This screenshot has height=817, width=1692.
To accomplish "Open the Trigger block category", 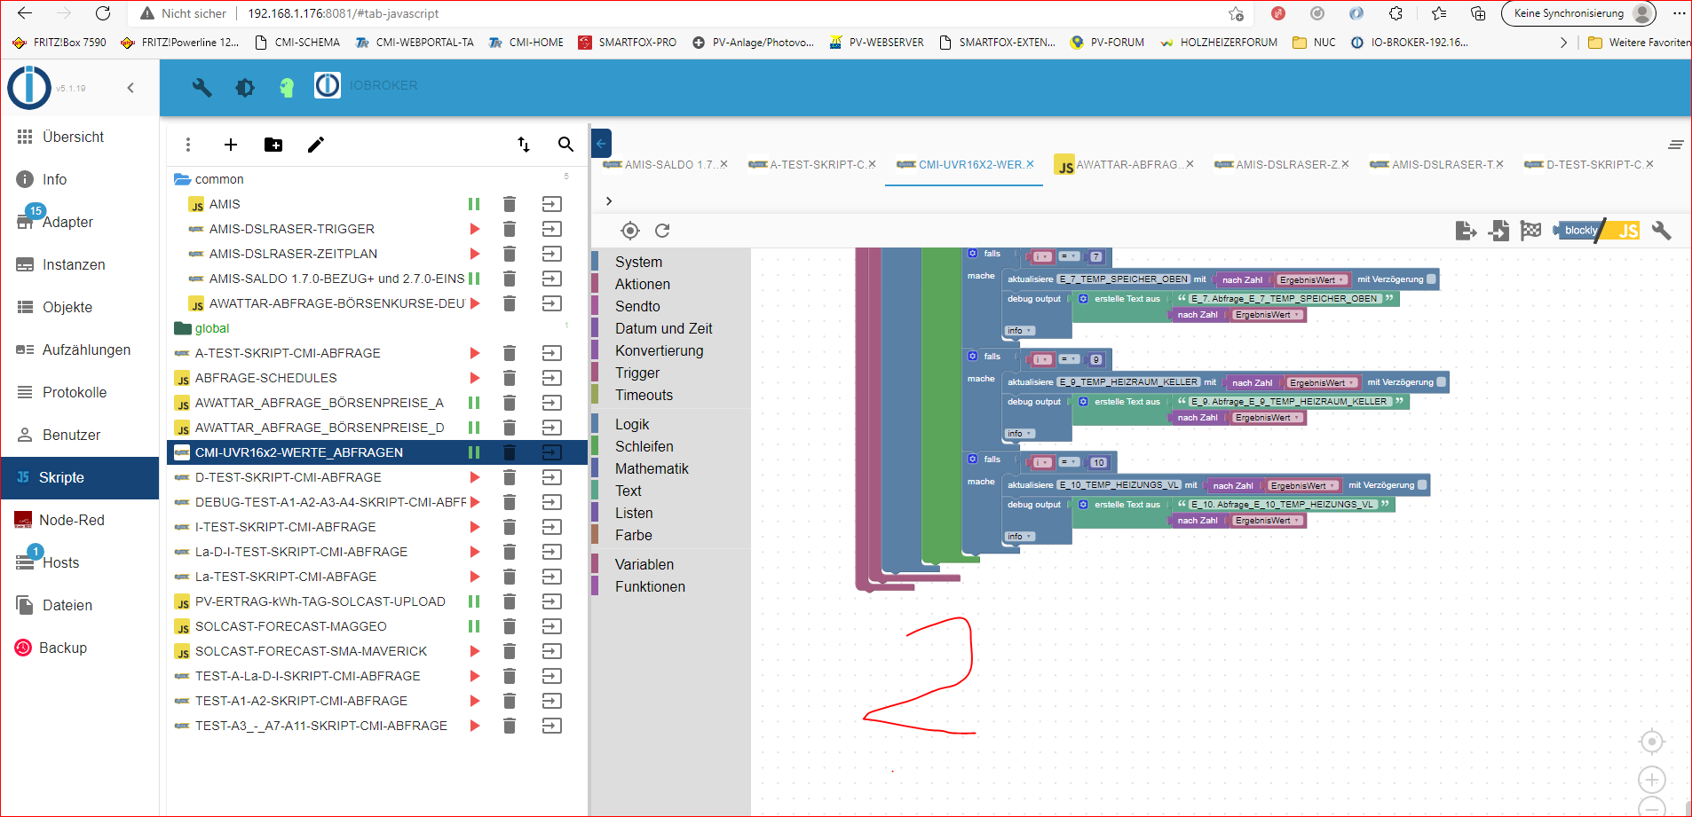I will click(x=637, y=373).
